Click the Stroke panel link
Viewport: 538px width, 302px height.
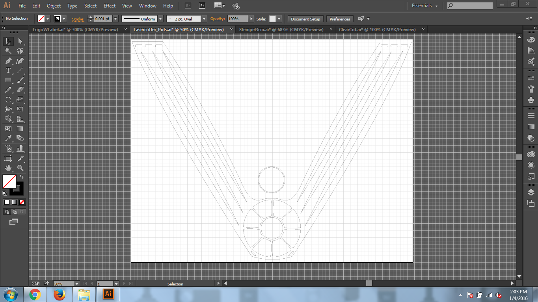78,19
